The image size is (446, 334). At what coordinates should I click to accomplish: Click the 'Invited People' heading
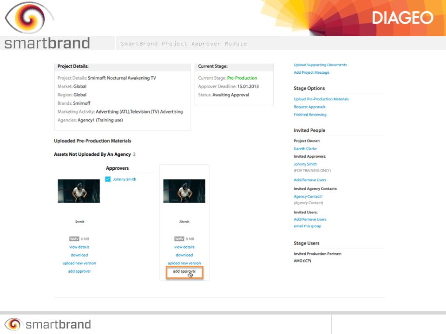[x=309, y=130]
